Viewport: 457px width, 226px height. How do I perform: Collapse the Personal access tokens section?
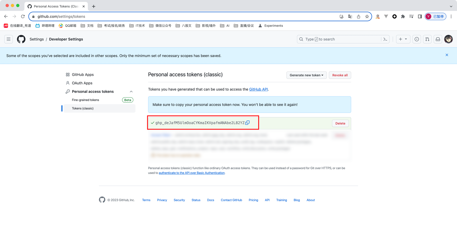point(131,91)
